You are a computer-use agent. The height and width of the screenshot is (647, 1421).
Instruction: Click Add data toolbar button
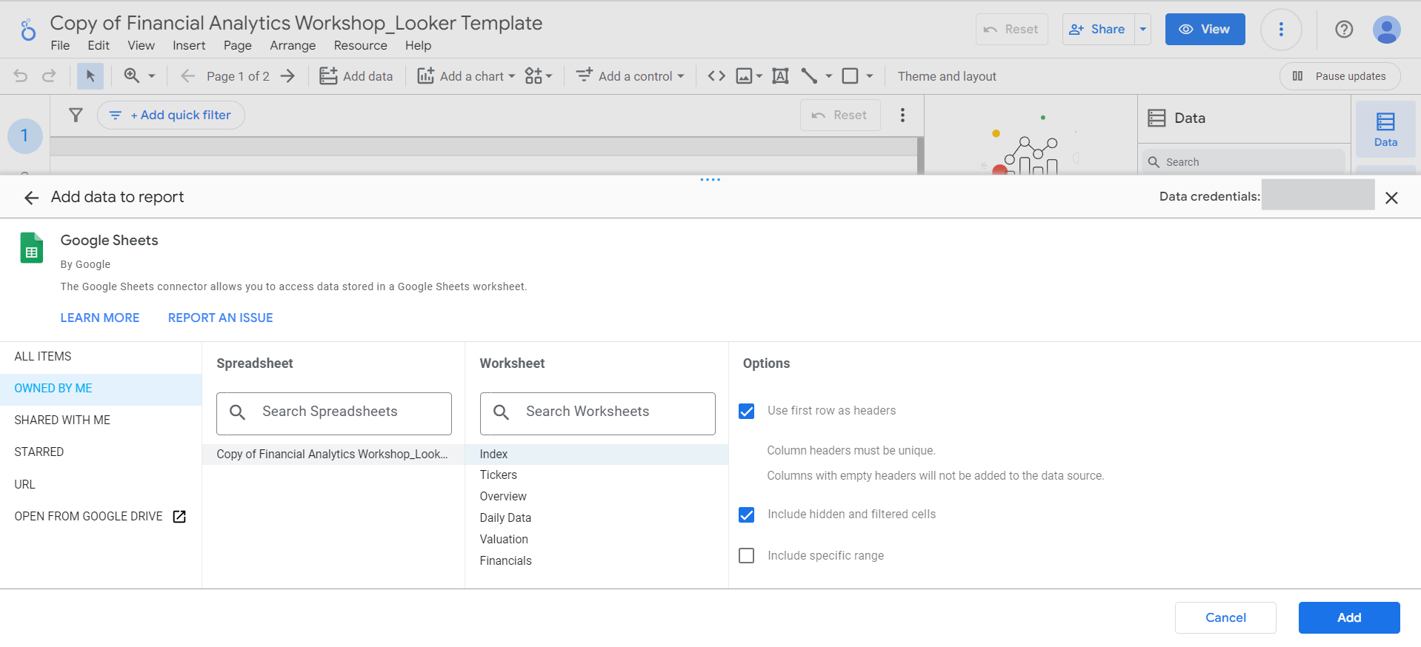[x=356, y=76]
